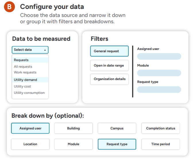Image resolution: width=193 pixels, height=159 pixels.
Task: Click the Utility demand group header
Action: [30, 80]
